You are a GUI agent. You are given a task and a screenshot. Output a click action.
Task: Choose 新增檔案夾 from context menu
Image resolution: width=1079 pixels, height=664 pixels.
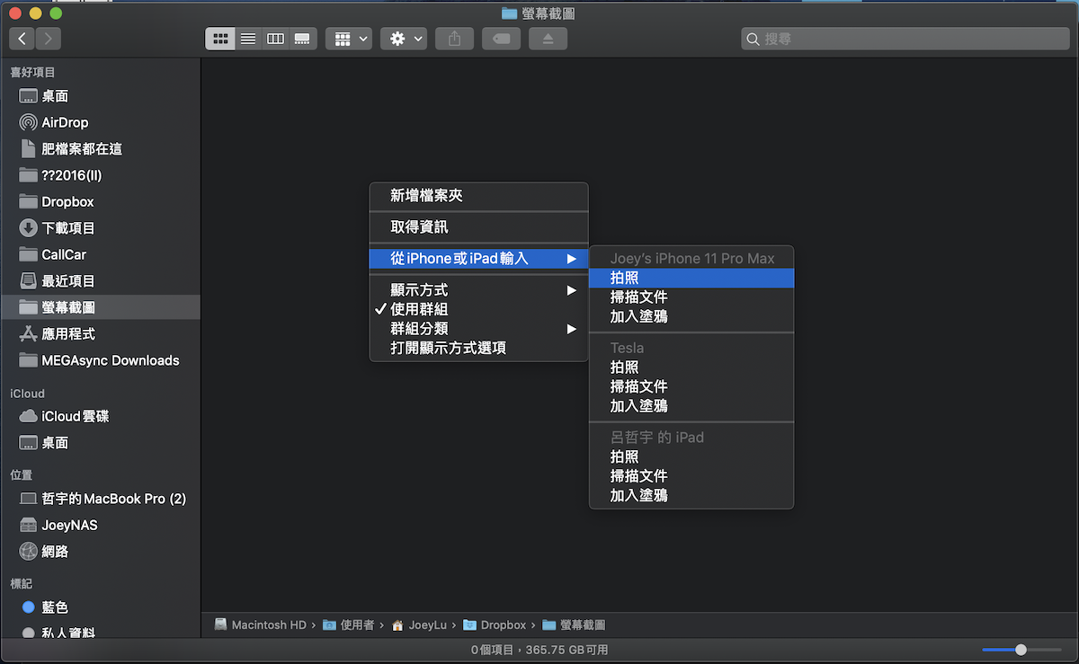coord(478,195)
